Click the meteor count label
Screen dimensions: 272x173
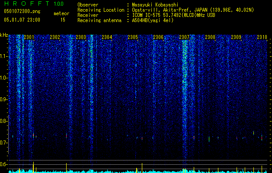(x=61, y=13)
